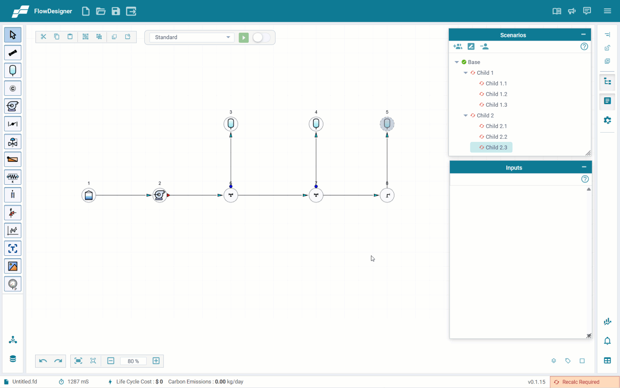This screenshot has height=388, width=620.
Task: Click the Undo arrow button
Action: pyautogui.click(x=43, y=361)
